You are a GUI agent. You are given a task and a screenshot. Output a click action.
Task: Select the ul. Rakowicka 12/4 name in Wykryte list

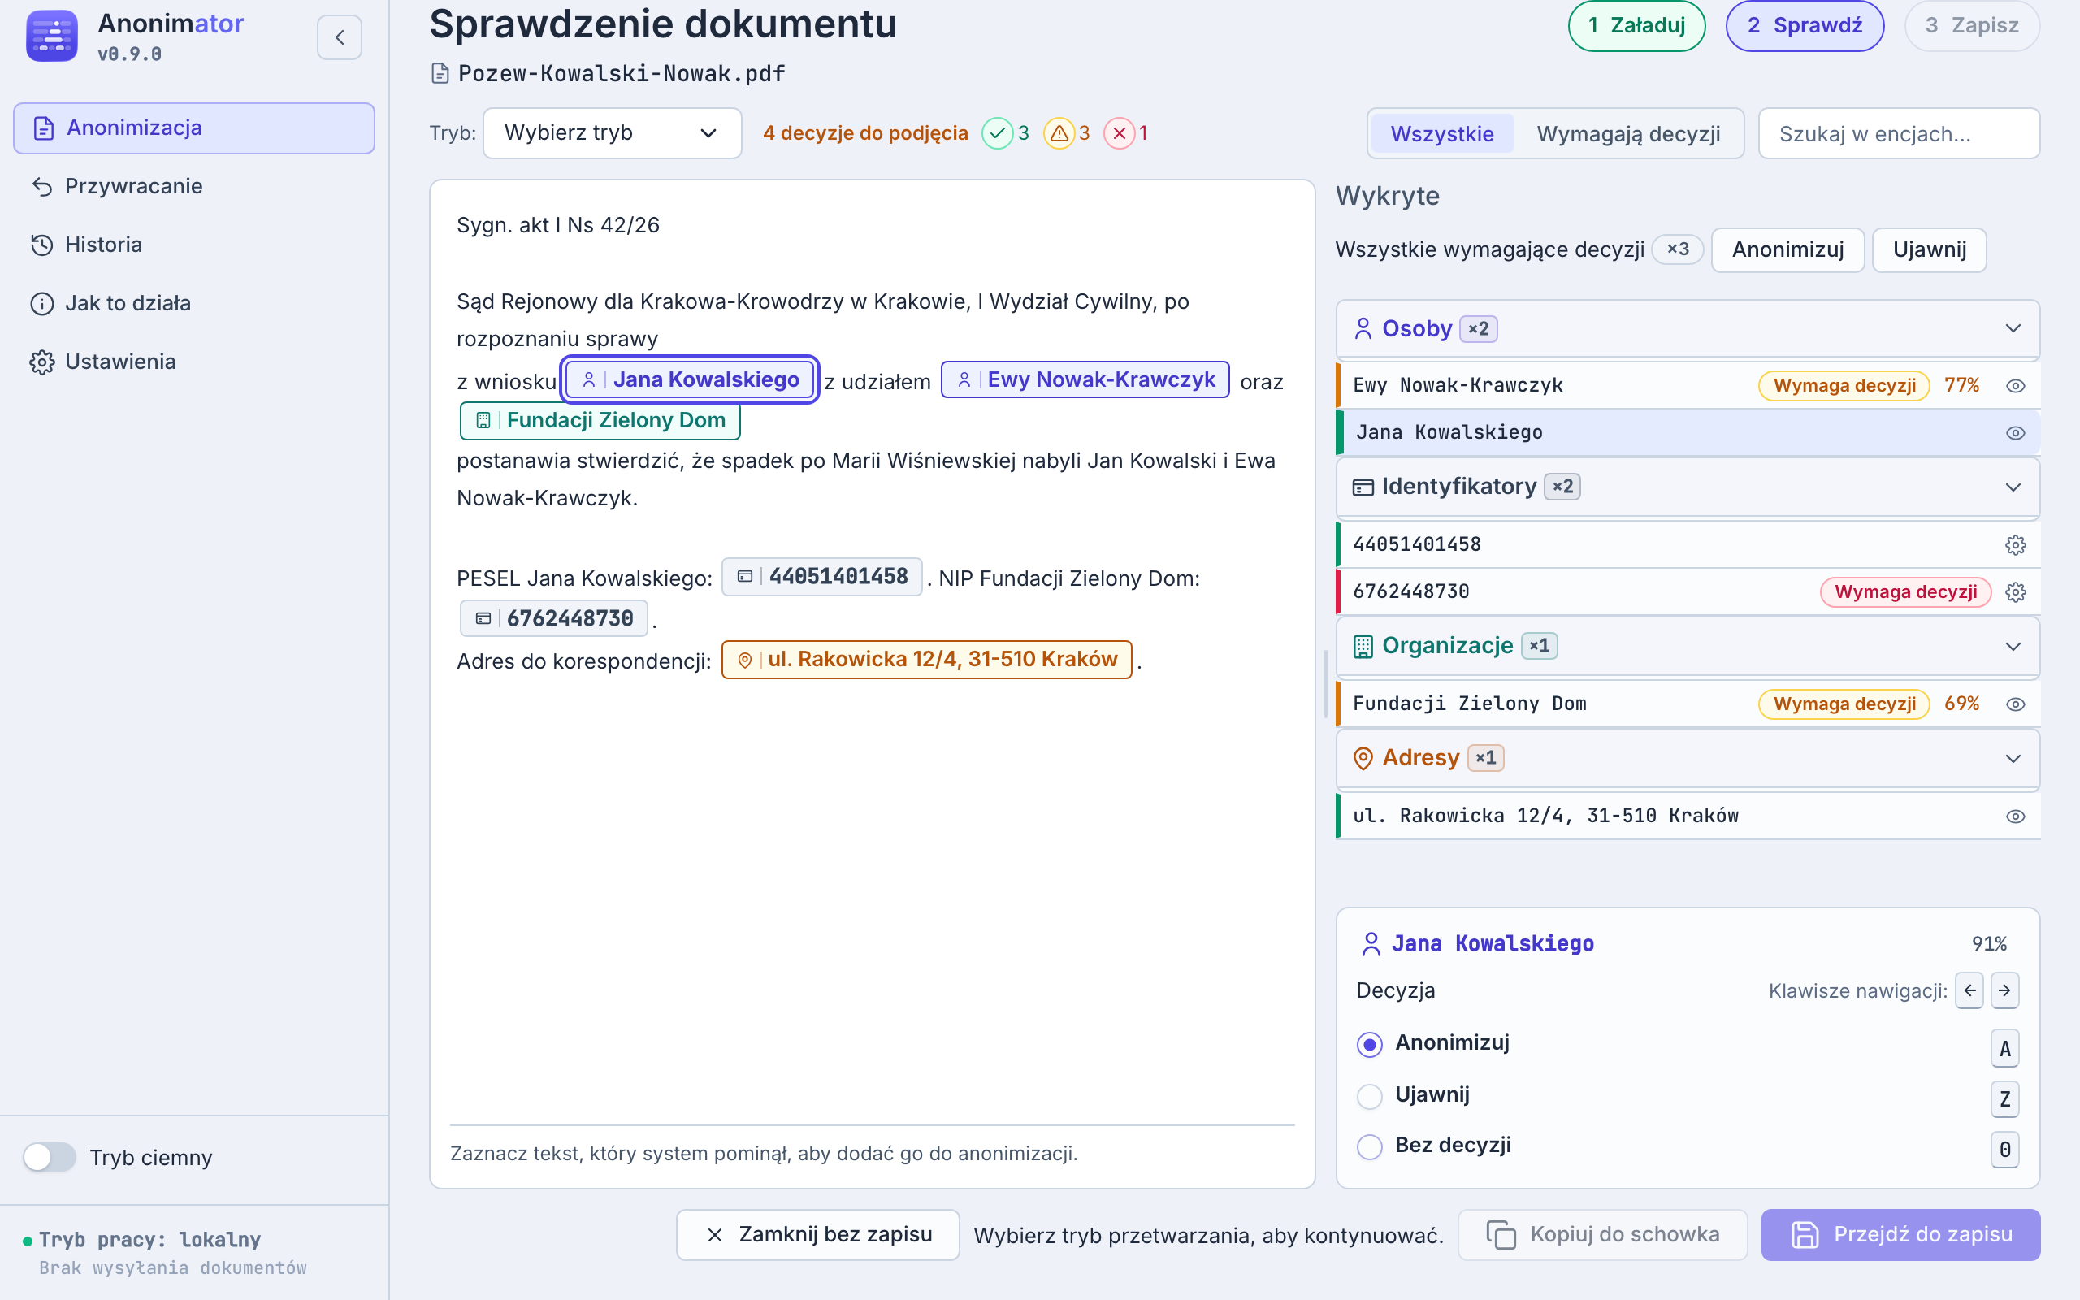click(x=1545, y=817)
